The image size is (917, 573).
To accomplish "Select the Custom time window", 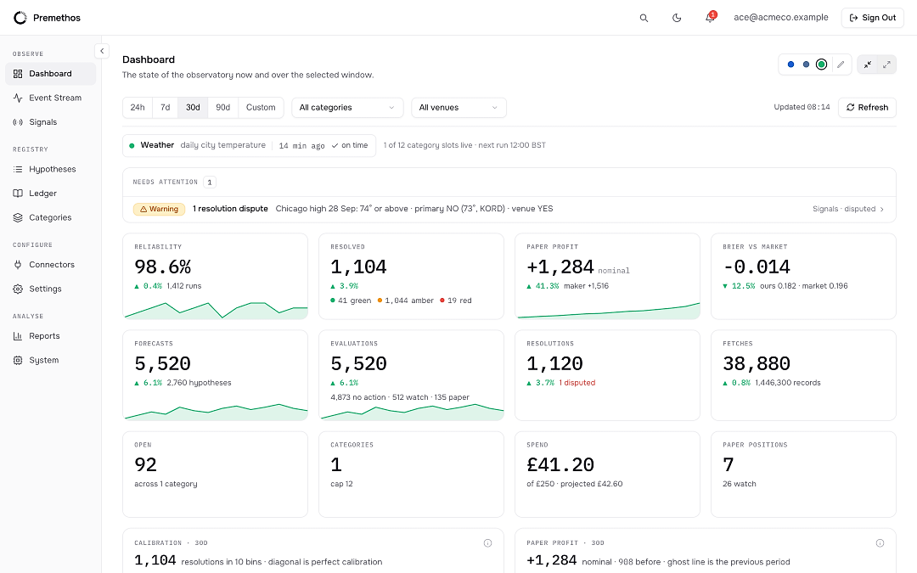I will tap(261, 108).
